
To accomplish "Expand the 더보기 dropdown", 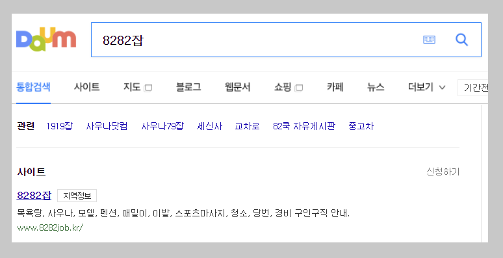I will pyautogui.click(x=427, y=87).
